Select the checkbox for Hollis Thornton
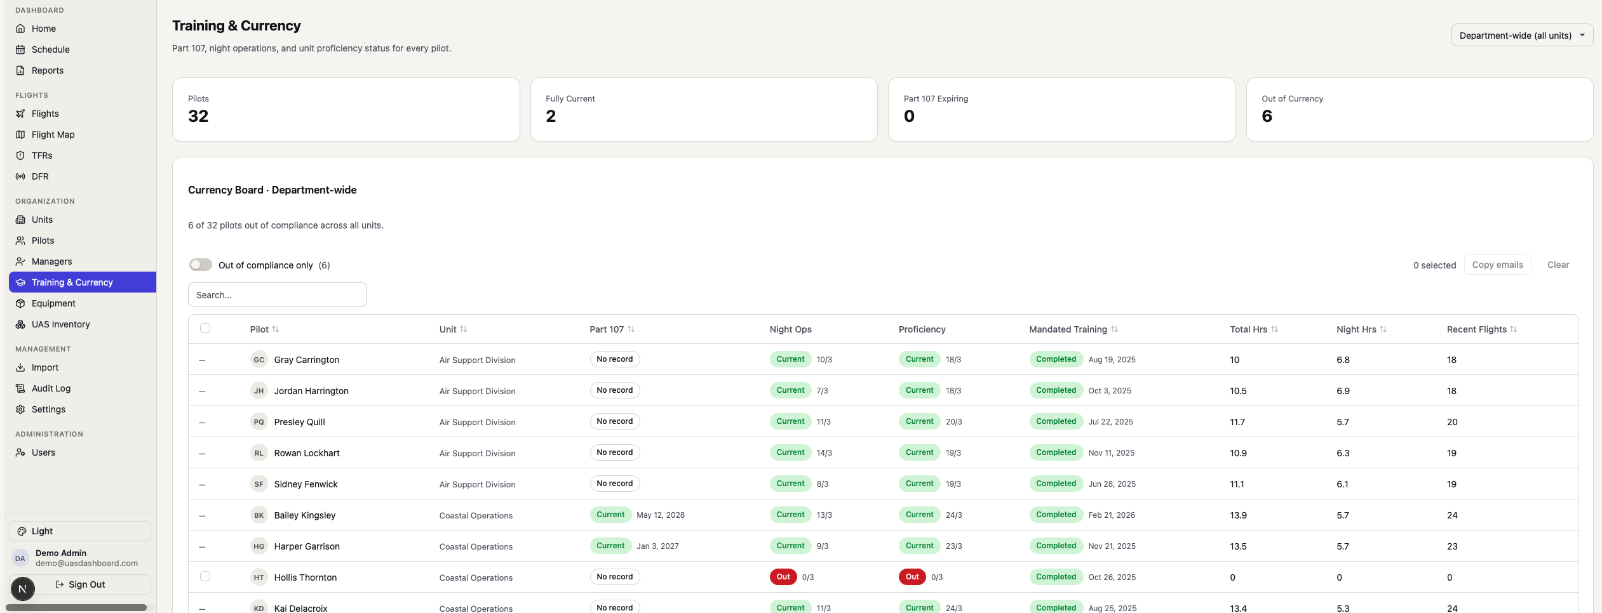The image size is (1602, 613). [205, 576]
